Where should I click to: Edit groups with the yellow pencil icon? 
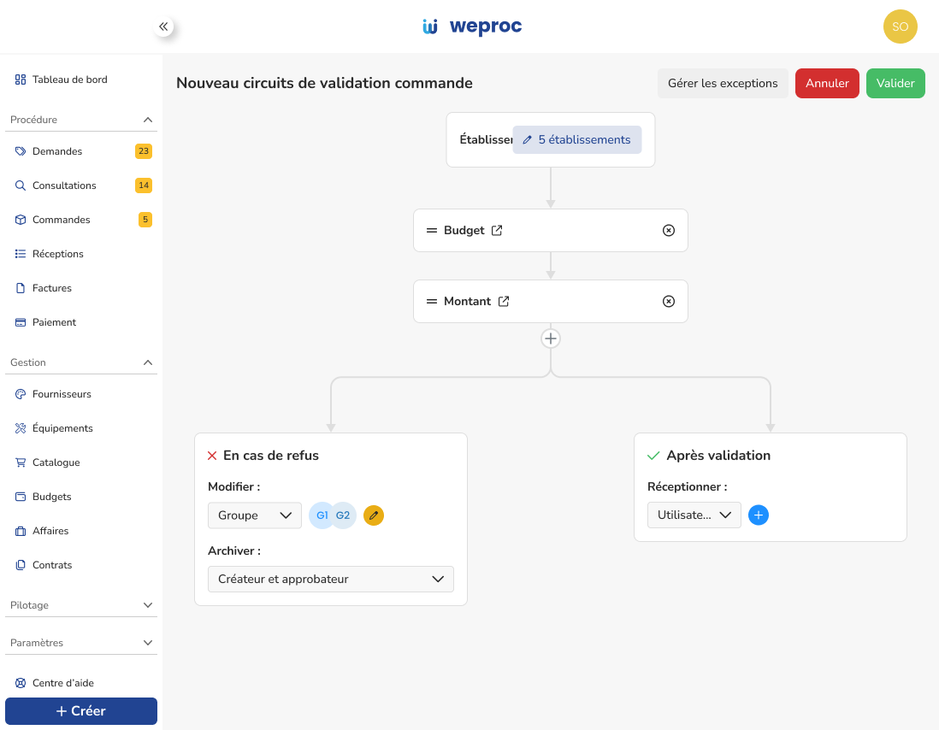(374, 515)
